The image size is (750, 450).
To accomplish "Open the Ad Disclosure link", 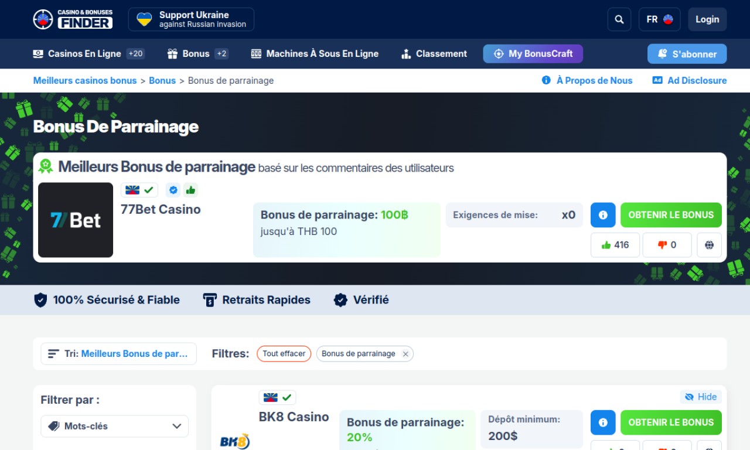I will pos(690,81).
